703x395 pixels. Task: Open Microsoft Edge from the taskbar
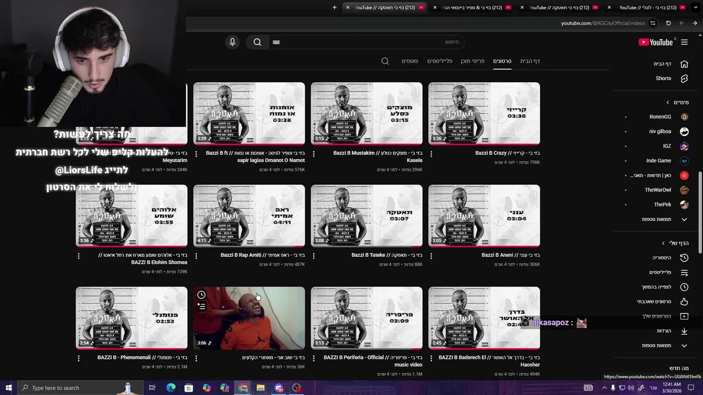pos(171,388)
